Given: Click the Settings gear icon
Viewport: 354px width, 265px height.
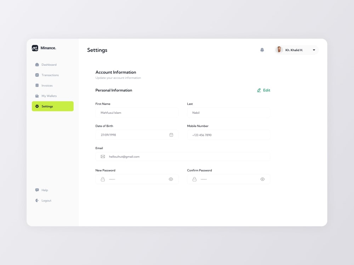Looking at the screenshot, I should (37, 106).
